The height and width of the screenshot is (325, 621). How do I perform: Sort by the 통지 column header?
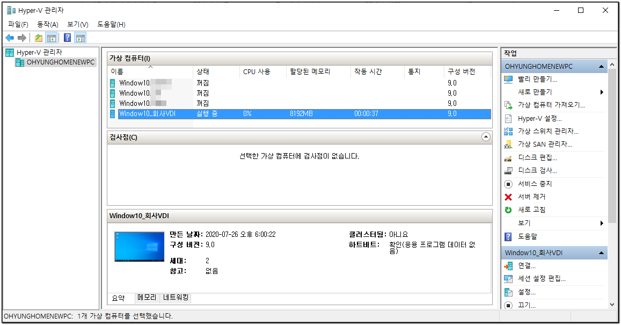coord(424,72)
